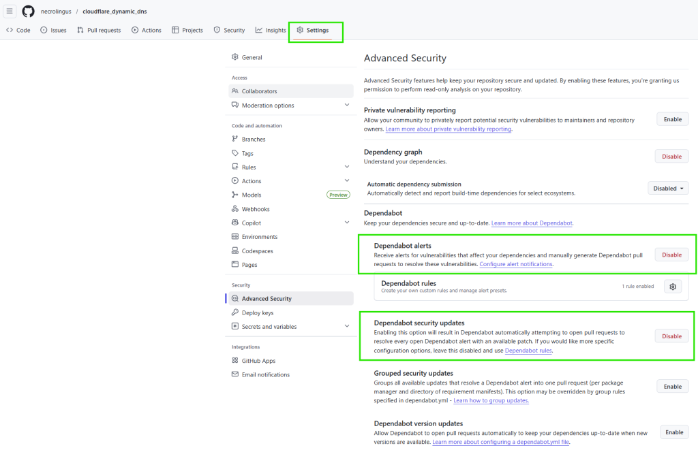This screenshot has height=452, width=698.
Task: Switch to the Insights tab
Action: tap(271, 30)
